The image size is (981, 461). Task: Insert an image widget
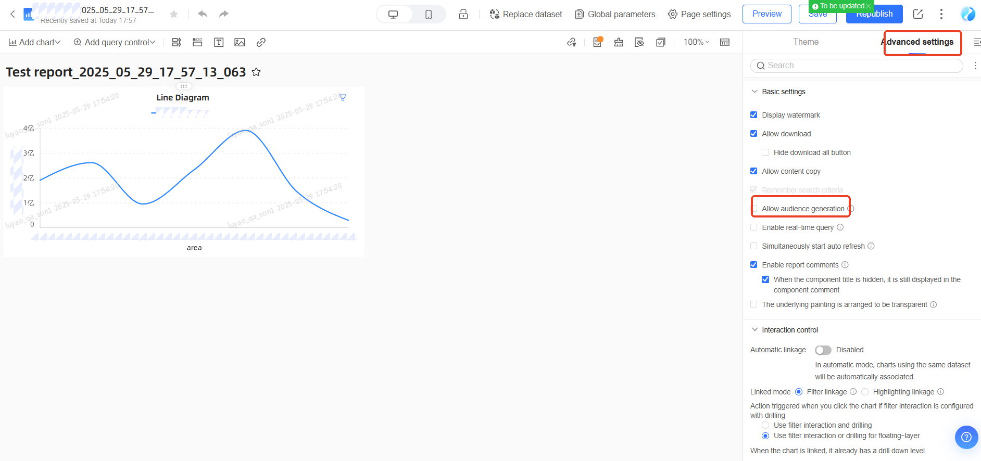[x=240, y=42]
